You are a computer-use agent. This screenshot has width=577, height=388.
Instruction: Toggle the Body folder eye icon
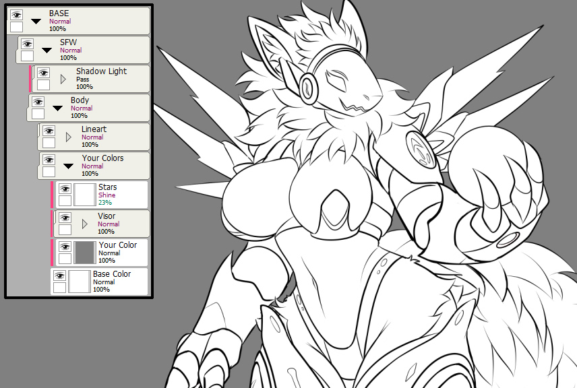tap(38, 102)
